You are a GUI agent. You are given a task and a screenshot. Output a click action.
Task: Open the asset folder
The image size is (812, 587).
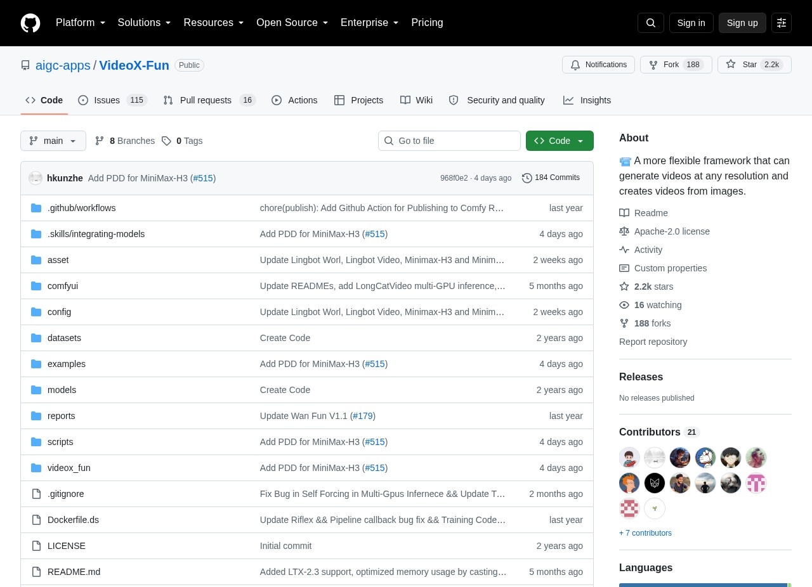58,260
